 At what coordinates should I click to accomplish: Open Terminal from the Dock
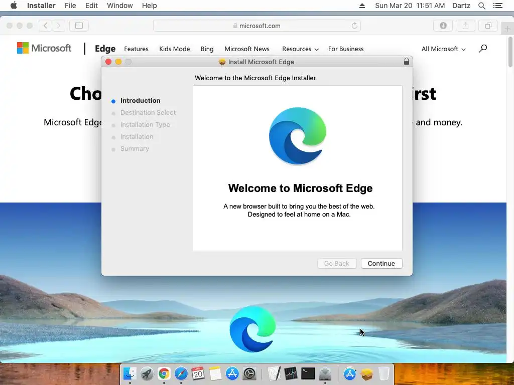308,373
